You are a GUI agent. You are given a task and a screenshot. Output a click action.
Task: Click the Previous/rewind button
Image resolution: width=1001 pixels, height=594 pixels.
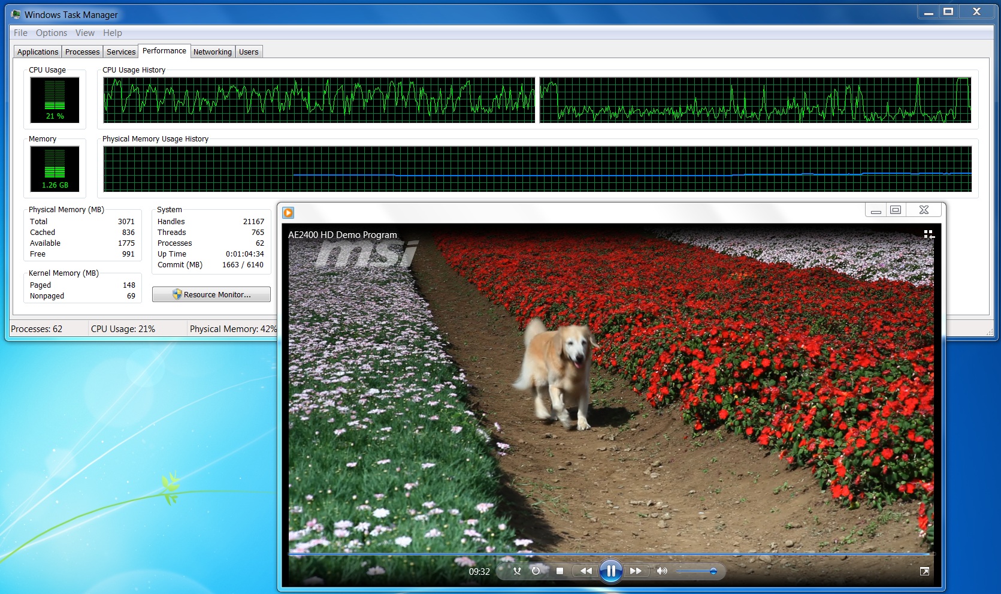tap(586, 571)
